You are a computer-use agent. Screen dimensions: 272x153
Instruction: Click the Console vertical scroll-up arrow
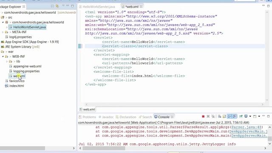pyautogui.click(x=270, y=127)
